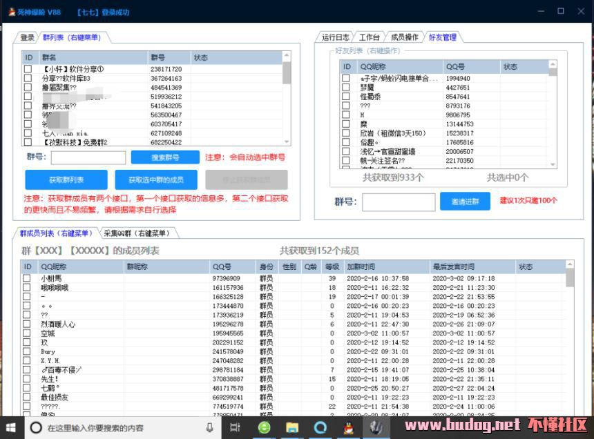The width and height of the screenshot is (594, 439).
Task: Switch to the 登录 tab
Action: pos(27,37)
